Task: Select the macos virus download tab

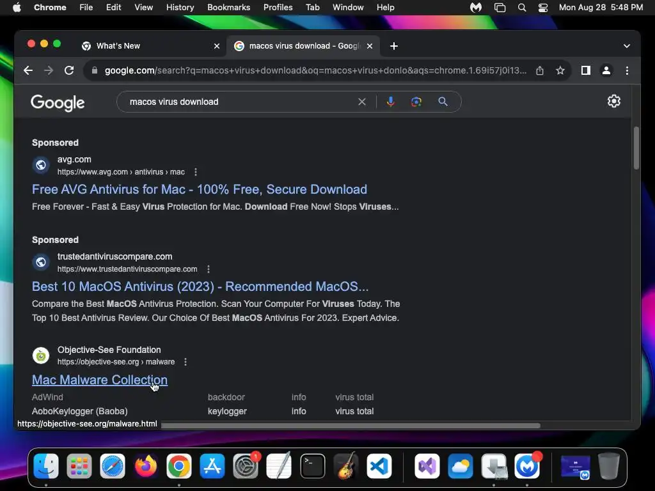Action: coord(303,46)
